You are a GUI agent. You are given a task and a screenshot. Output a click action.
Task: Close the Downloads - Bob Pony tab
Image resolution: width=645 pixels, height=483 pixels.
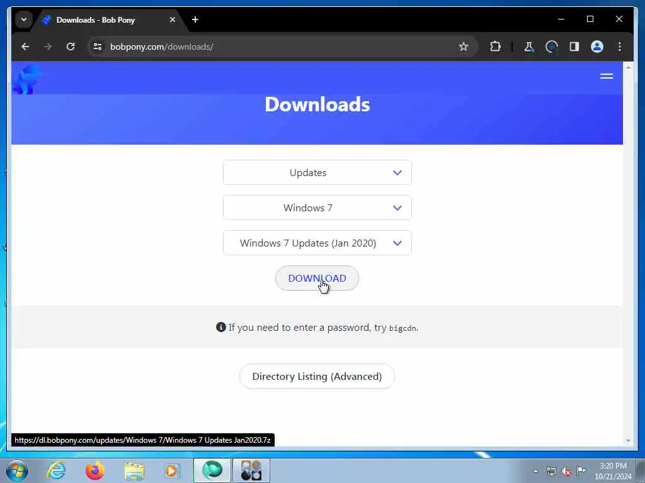pos(173,19)
